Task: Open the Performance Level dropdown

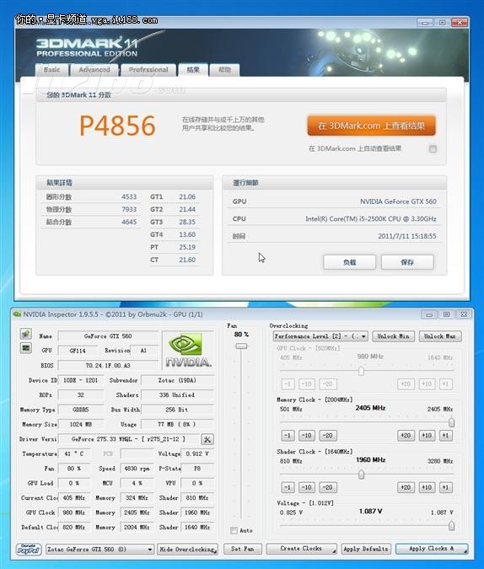Action: tap(320, 336)
